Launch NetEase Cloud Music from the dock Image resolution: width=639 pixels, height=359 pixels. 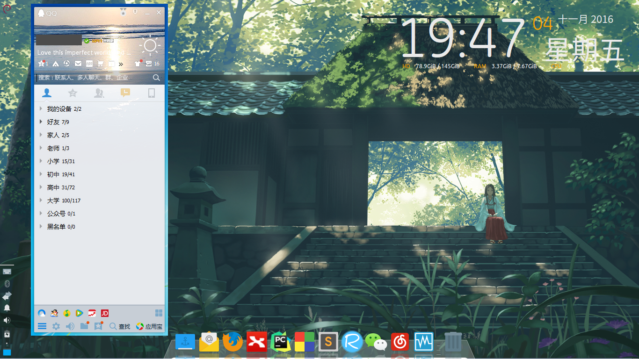400,342
